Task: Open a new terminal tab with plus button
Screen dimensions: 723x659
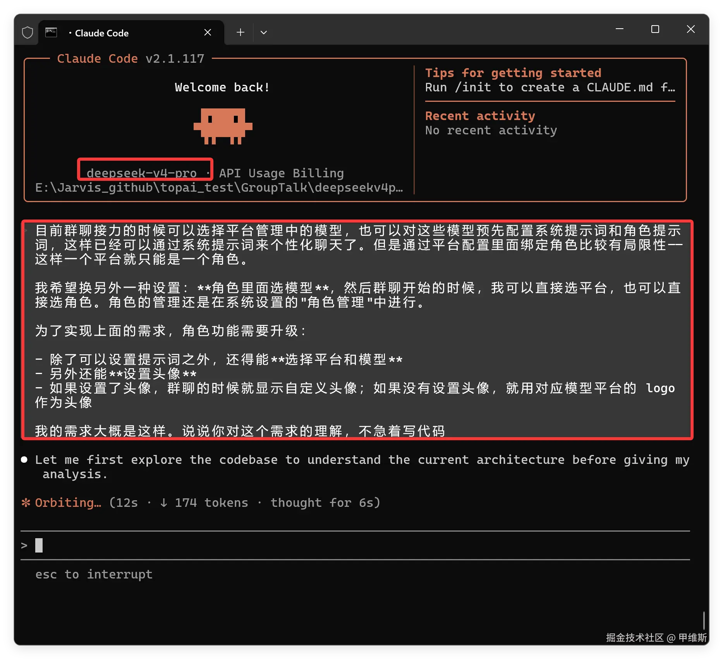Action: (240, 33)
